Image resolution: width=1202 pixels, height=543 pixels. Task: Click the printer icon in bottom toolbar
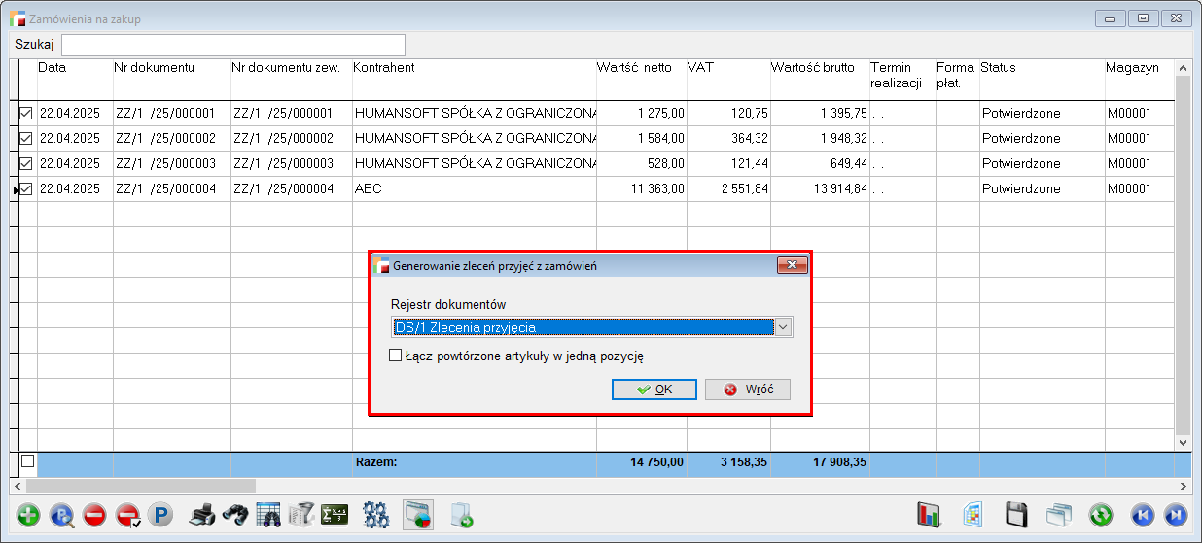pos(201,515)
